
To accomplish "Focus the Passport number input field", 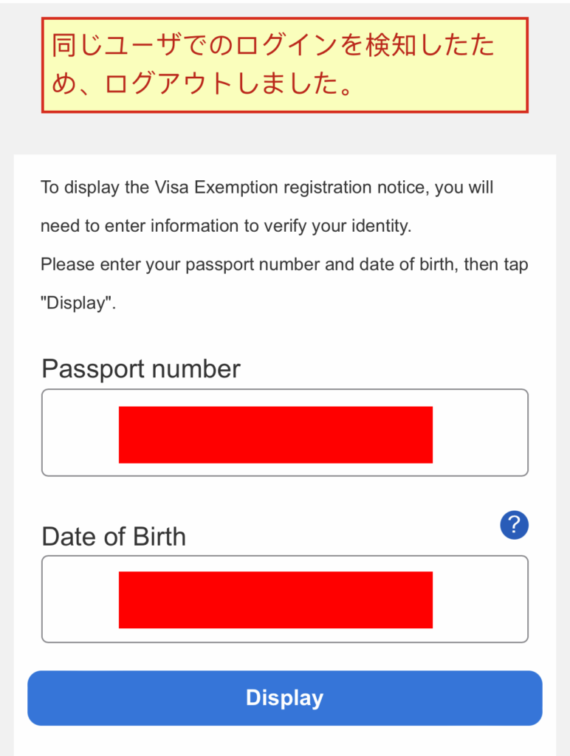I will (x=284, y=433).
